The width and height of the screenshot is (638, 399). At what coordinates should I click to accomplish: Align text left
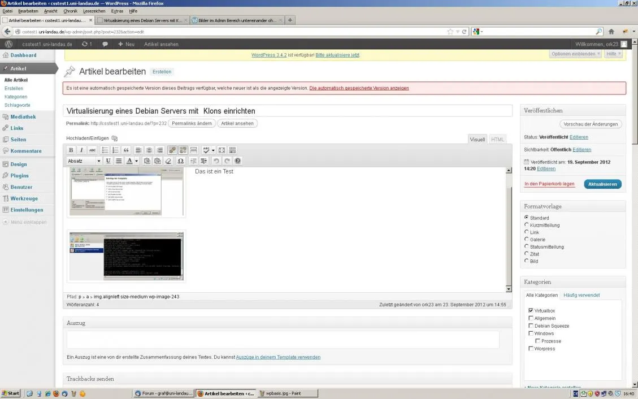point(138,150)
